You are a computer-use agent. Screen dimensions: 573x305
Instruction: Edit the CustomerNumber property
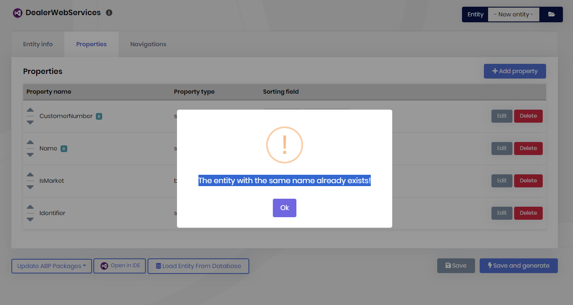point(502,116)
